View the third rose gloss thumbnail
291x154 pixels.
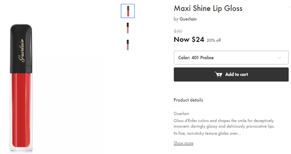(x=128, y=45)
